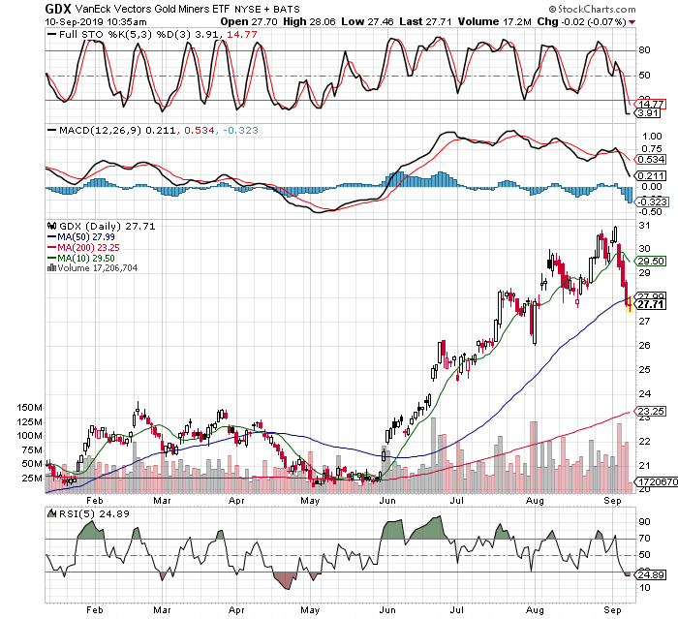The image size is (678, 619).
Task: Click the VanEck Vectors Gold Miners ETF name
Action: pos(153,9)
